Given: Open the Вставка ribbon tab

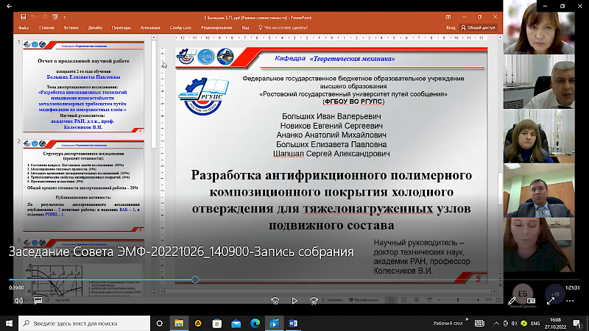Looking at the screenshot, I should (71, 27).
